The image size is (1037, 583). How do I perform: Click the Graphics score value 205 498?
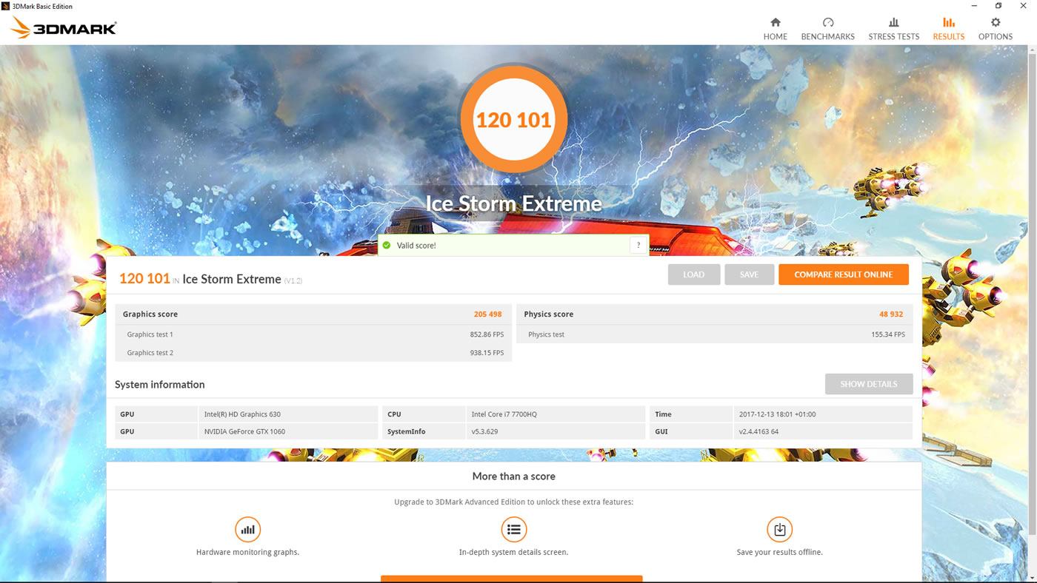pyautogui.click(x=488, y=314)
